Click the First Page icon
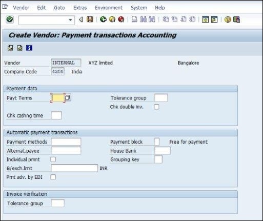This screenshot has height=221, width=263. [166, 19]
